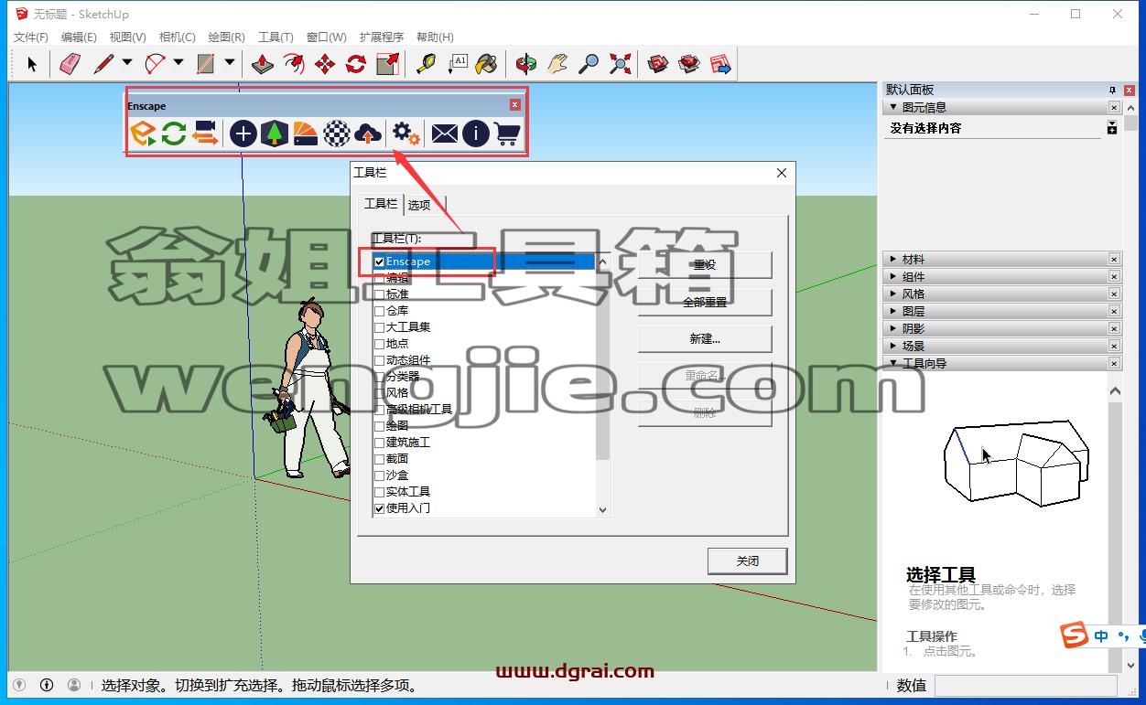Close the Enscape floating toolbar
1146x705 pixels.
(x=515, y=105)
